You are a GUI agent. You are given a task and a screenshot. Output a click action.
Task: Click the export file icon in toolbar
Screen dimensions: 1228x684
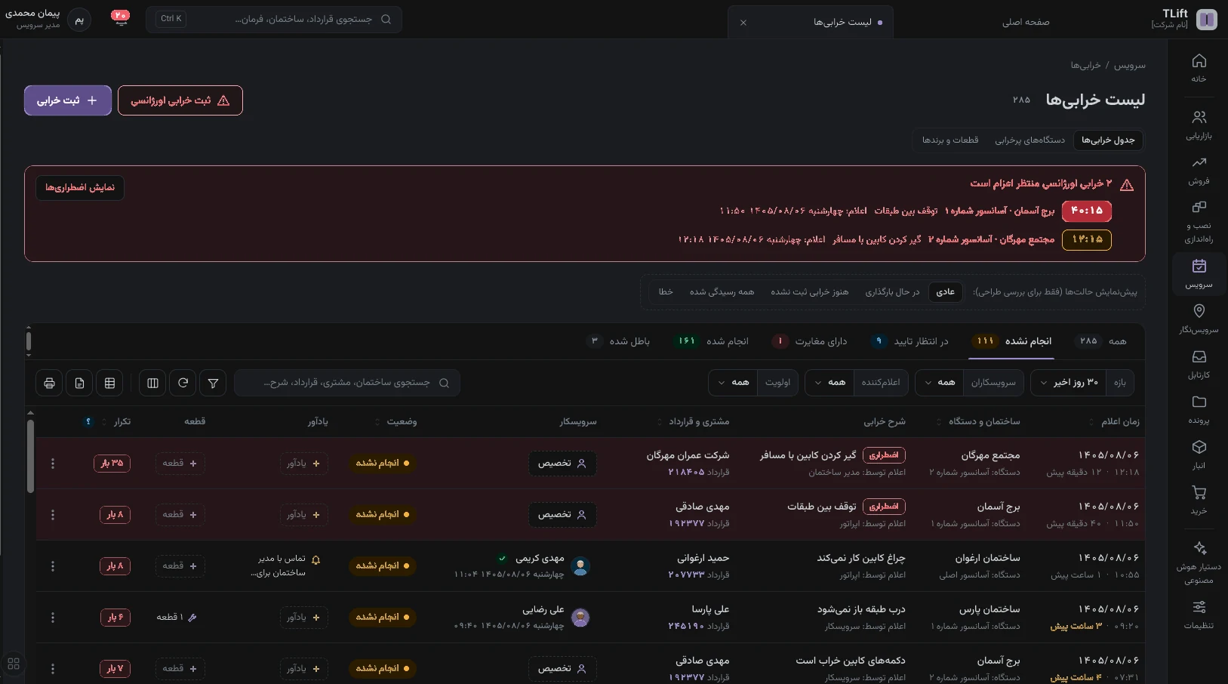(79, 383)
